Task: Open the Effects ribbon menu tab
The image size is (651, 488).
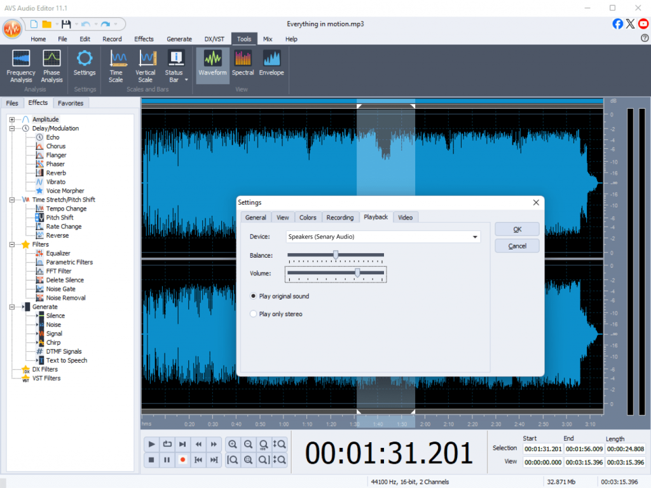Action: (x=144, y=39)
